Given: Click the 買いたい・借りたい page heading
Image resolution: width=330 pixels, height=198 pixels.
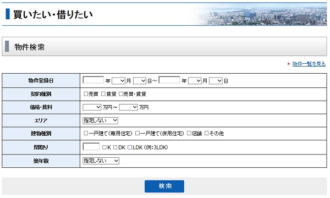Looking at the screenshot, I should [53, 14].
